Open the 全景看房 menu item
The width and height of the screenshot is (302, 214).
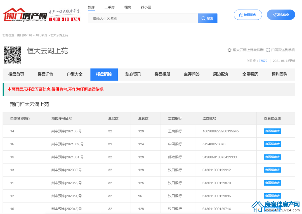250,74
